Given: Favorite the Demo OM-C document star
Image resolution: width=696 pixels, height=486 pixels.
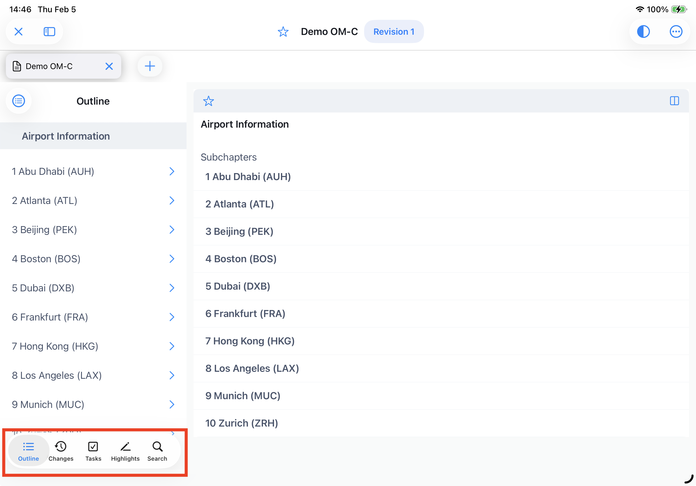Looking at the screenshot, I should point(283,31).
